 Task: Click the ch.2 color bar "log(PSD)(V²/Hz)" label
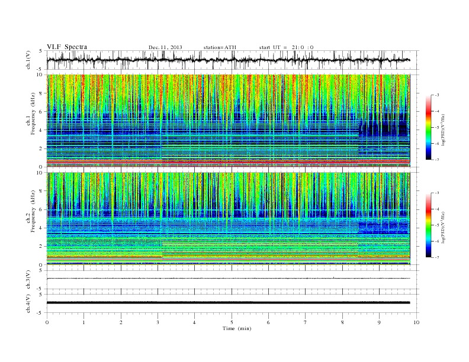tap(444, 227)
